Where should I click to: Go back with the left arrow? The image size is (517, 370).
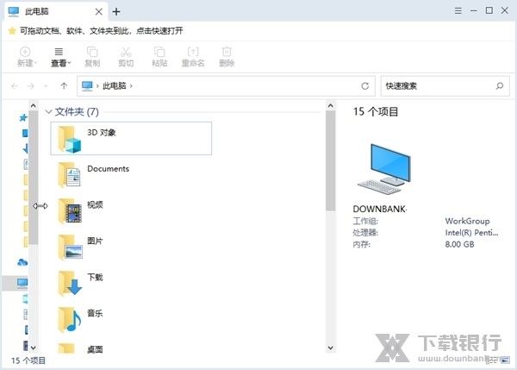pos(15,86)
